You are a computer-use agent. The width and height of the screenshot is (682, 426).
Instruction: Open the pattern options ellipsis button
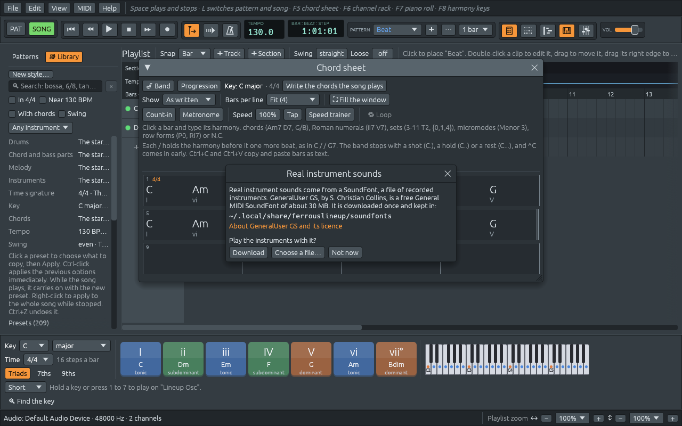(x=449, y=30)
